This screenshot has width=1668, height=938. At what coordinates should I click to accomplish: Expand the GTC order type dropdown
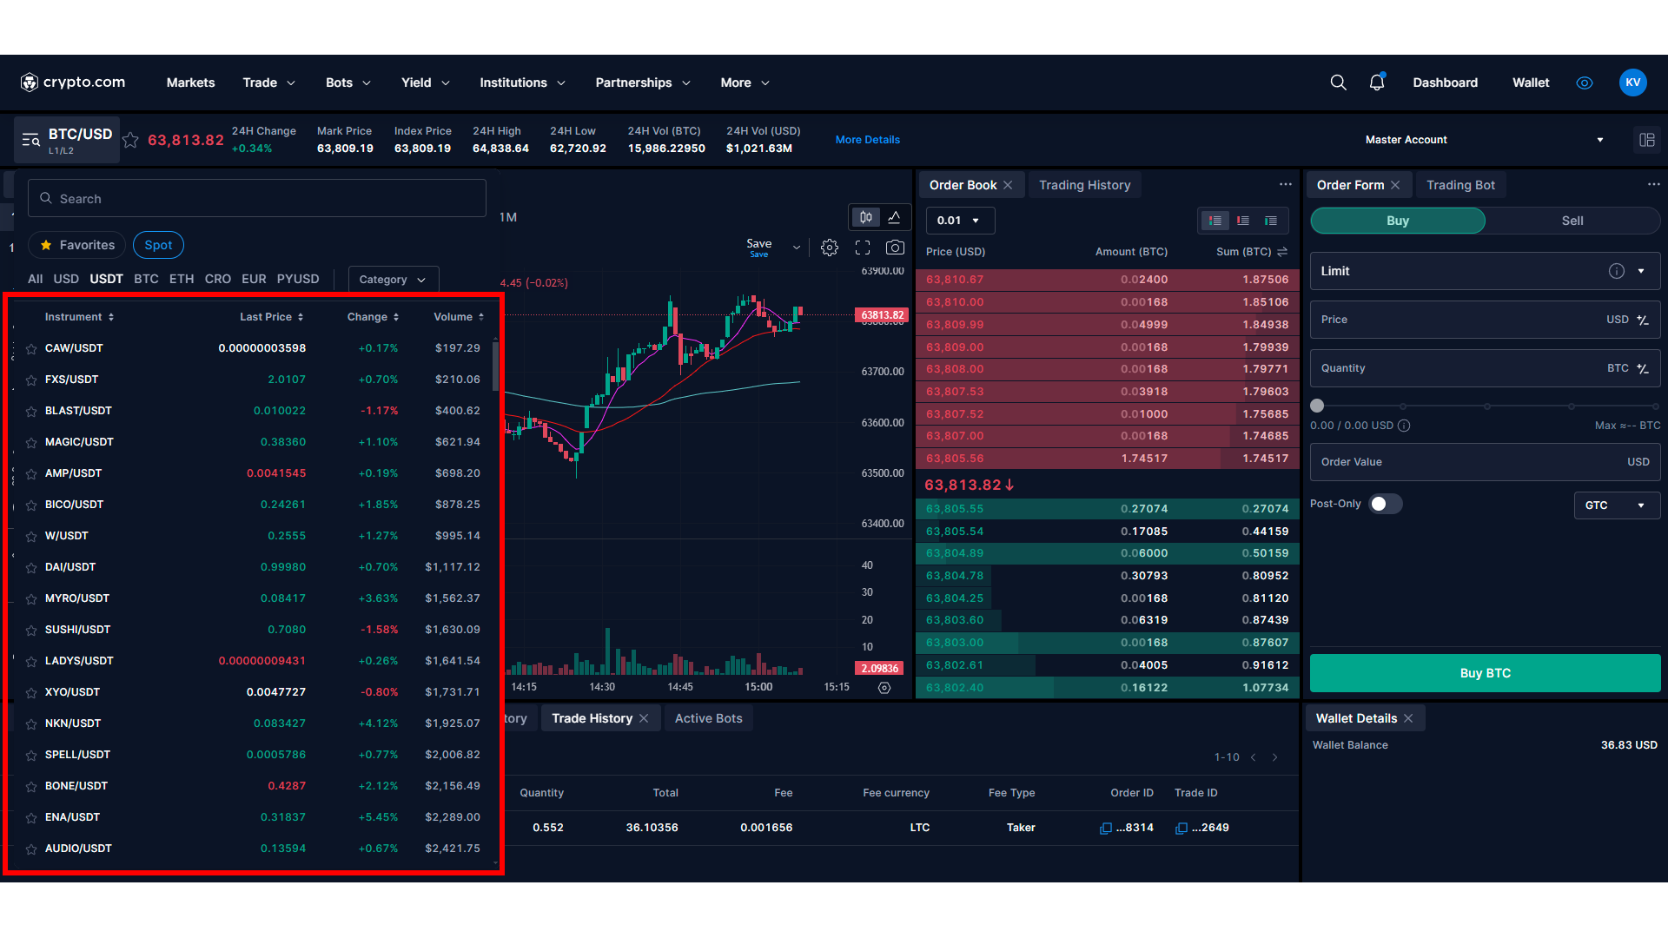click(1612, 503)
